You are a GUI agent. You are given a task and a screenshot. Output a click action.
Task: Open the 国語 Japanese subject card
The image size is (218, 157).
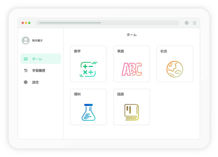point(132,107)
